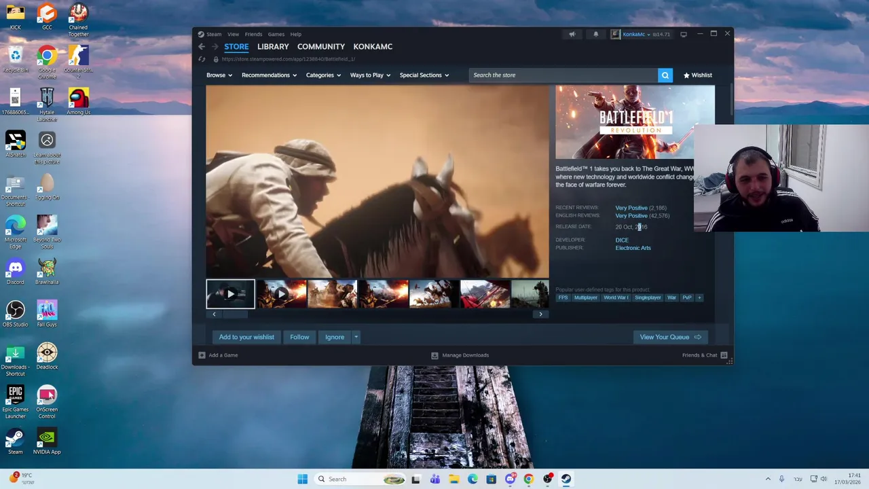Open the Electronic Arts publisher link

tap(633, 248)
